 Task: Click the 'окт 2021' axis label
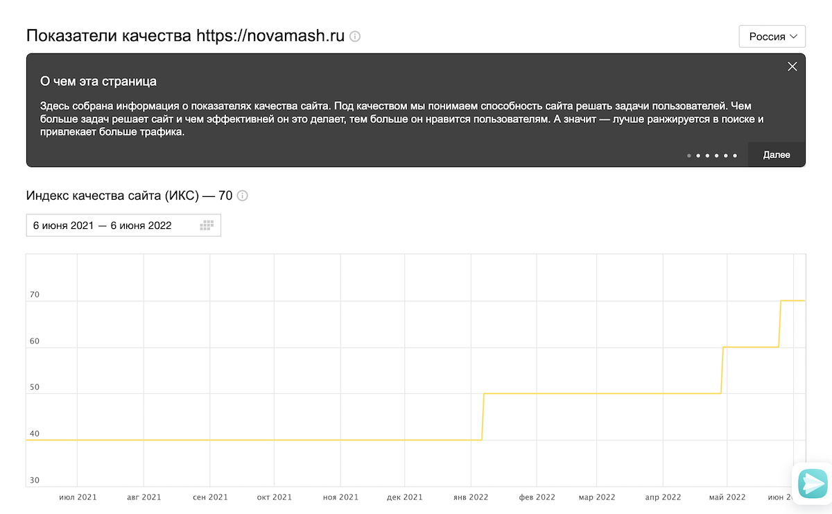tap(274, 497)
